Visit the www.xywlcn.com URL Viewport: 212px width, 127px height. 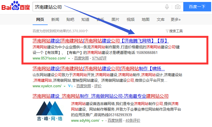coord(47,86)
